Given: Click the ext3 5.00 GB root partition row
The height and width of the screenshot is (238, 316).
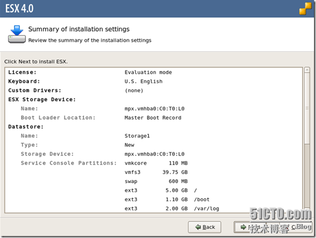Looking at the screenshot, I should coord(161,190).
